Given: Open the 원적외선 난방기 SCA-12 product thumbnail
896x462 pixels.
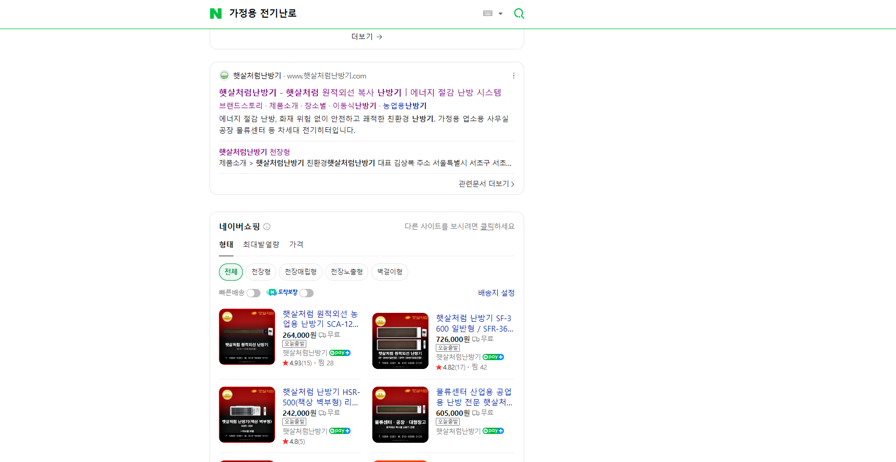Looking at the screenshot, I should pos(247,337).
